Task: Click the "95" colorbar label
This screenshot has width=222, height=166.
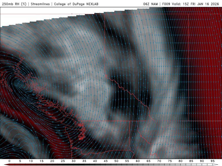Action: point(213,161)
